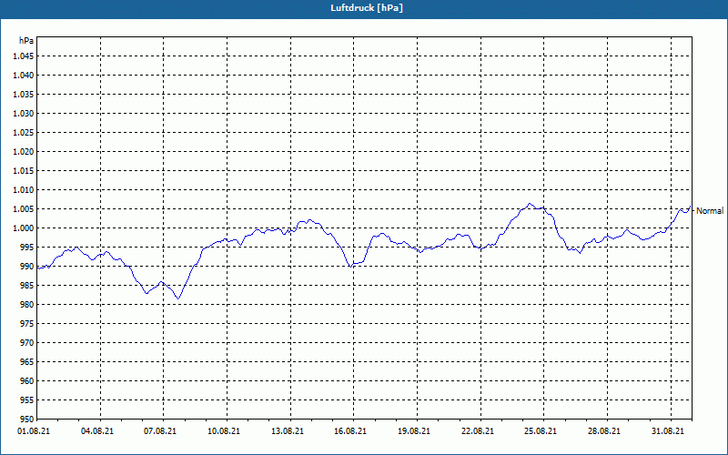
Task: Select the 1.045 y-axis value
Action: [x=22, y=56]
